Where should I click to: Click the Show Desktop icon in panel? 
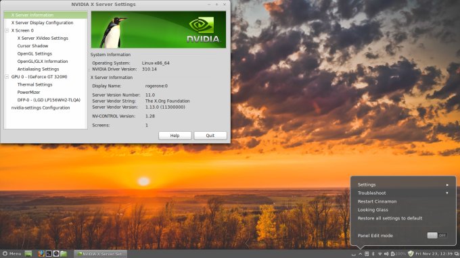[28, 253]
